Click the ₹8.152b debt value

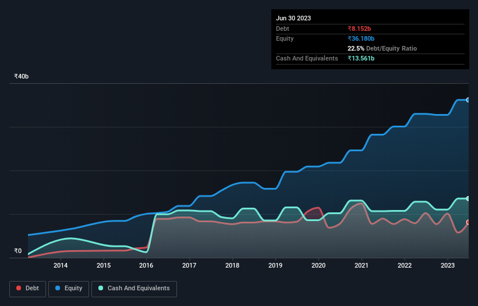tap(359, 29)
